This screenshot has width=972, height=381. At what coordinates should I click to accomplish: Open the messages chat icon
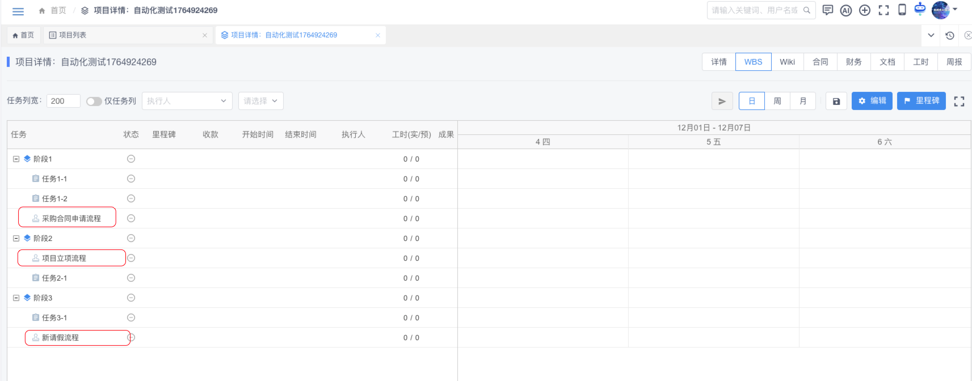click(x=828, y=10)
